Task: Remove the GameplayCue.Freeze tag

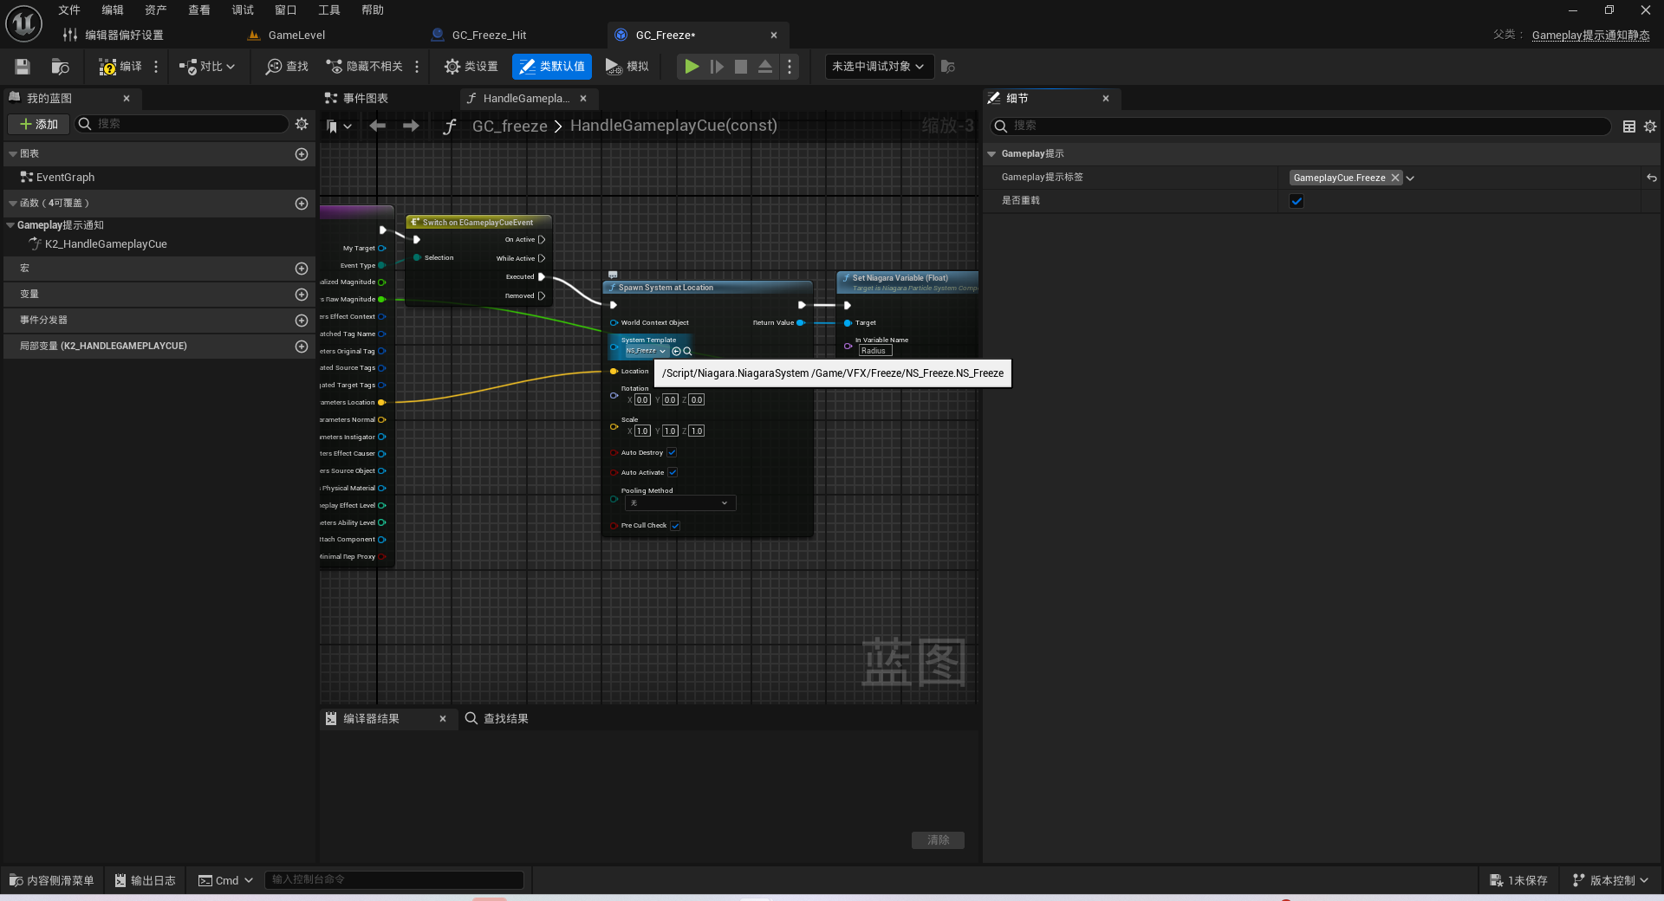Action: [x=1395, y=178]
